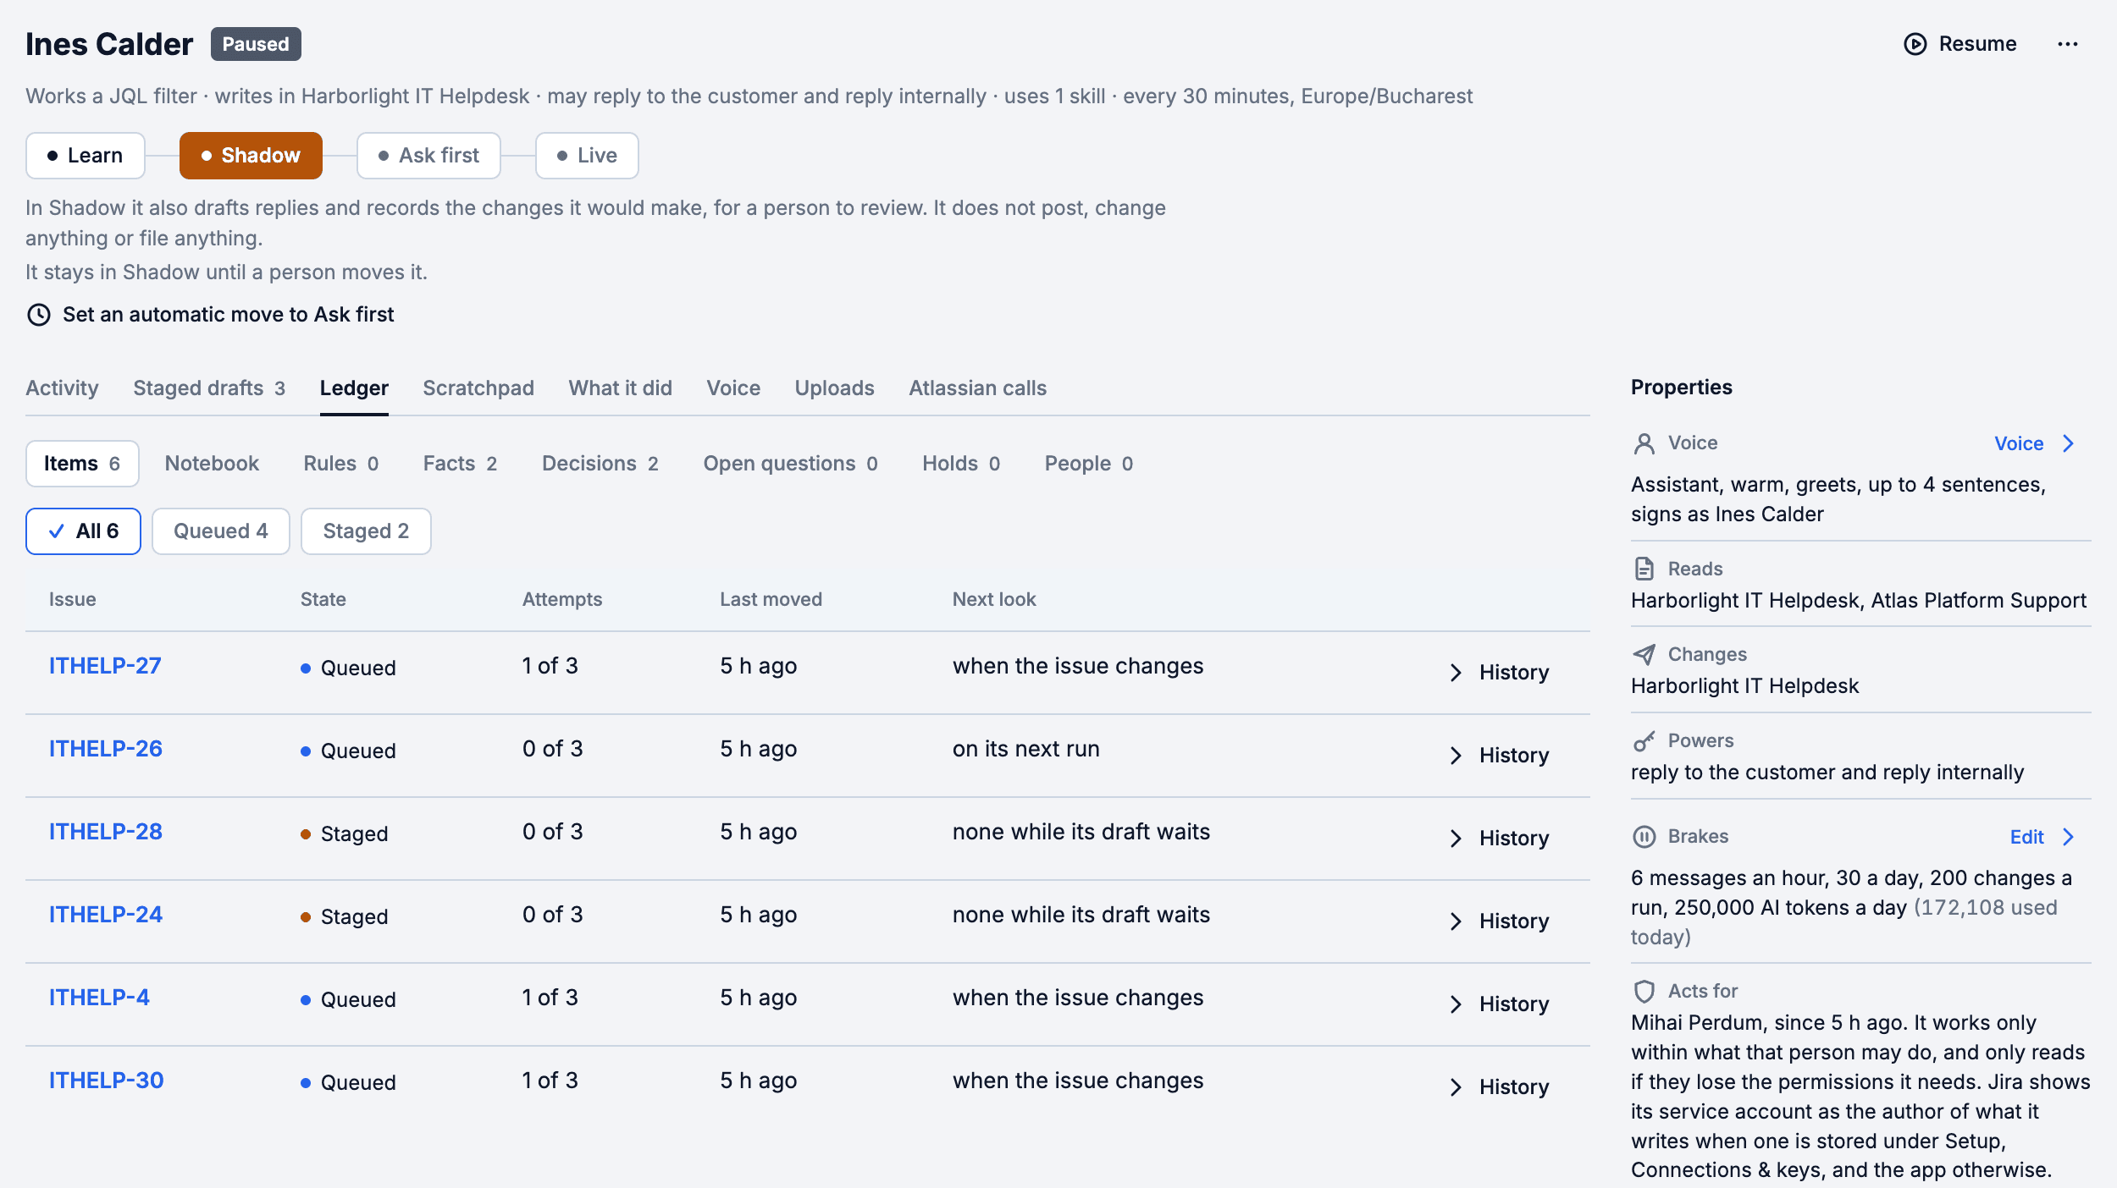Image resolution: width=2117 pixels, height=1188 pixels.
Task: Expand History for ITHELP-30
Action: 1499,1087
